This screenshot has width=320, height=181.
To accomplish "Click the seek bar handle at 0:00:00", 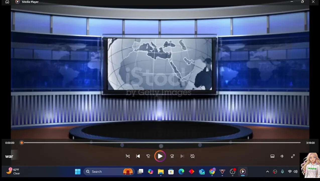I will coord(22,143).
